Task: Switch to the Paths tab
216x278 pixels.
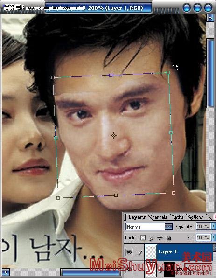Action: [x=178, y=217]
